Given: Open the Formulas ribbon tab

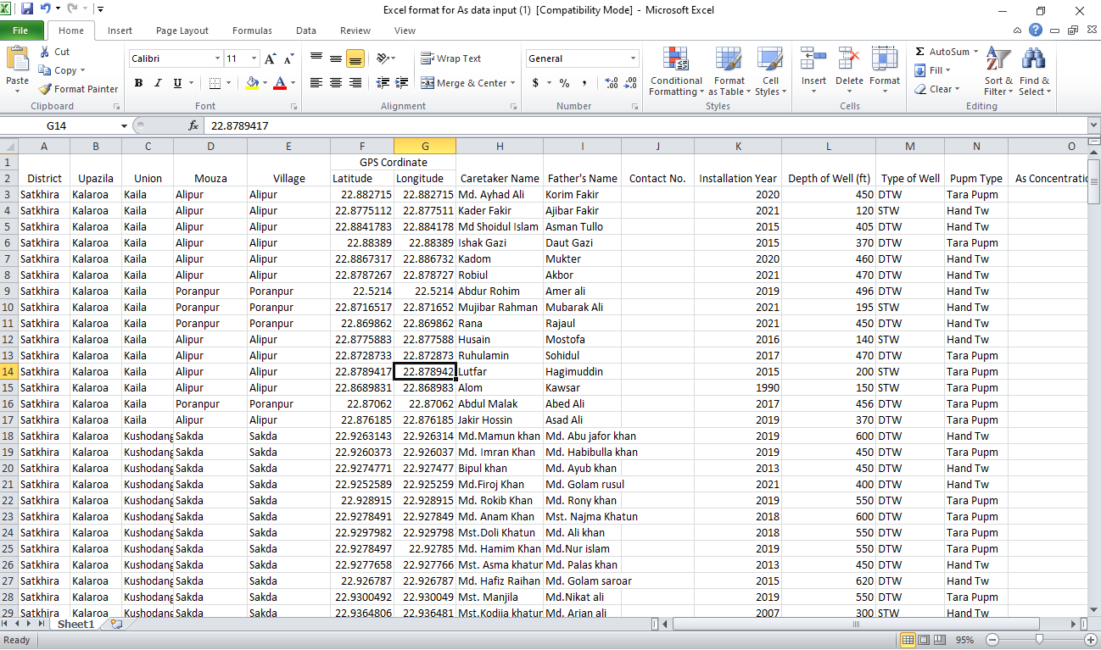Looking at the screenshot, I should click(252, 31).
